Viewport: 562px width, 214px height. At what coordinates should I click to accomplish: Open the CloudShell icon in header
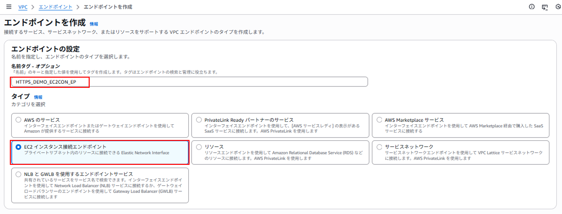(x=545, y=7)
